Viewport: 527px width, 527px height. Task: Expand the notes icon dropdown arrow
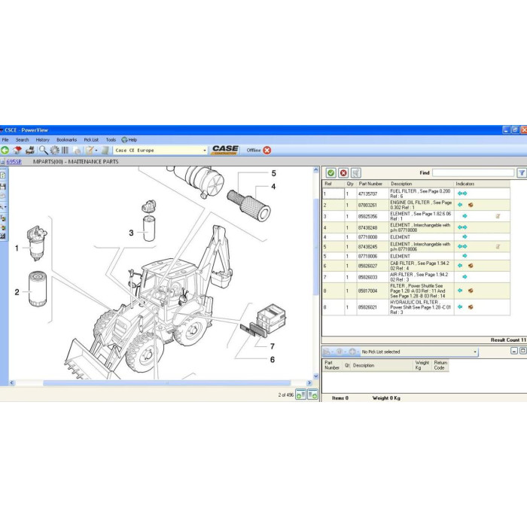[x=96, y=151]
